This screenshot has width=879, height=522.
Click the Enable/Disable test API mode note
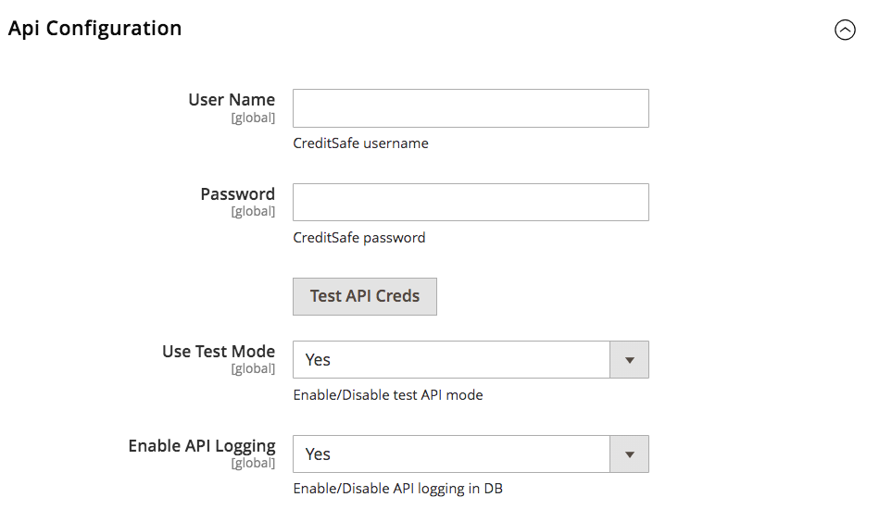coord(388,395)
